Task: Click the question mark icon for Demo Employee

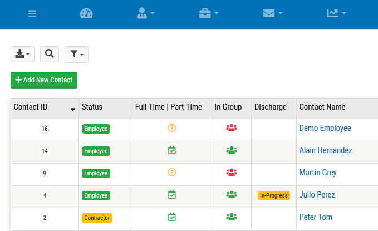Action: [x=171, y=128]
